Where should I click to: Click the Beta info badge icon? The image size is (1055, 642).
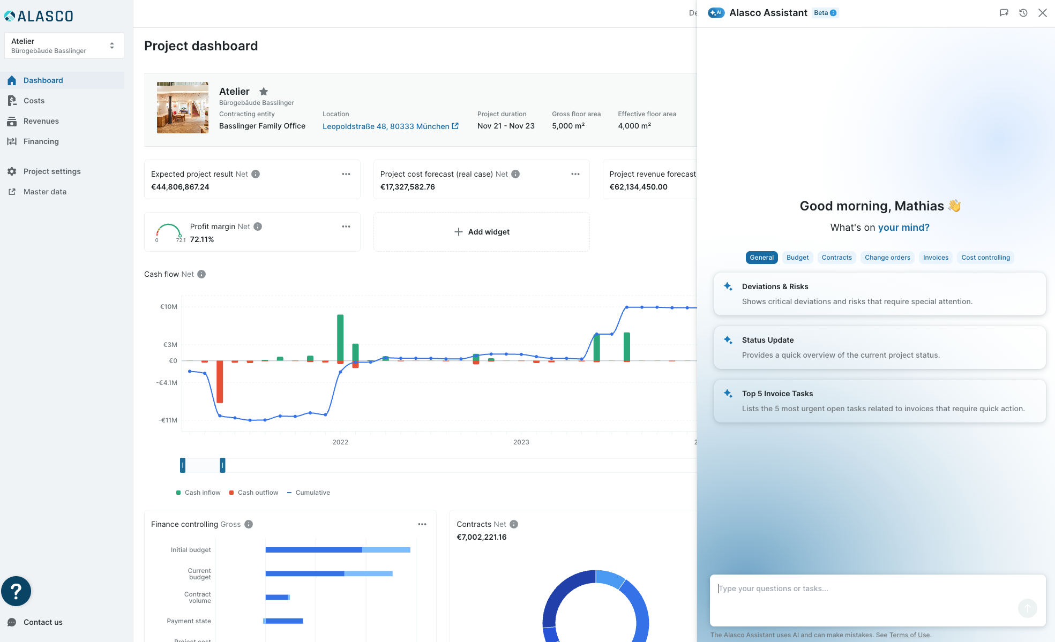[x=833, y=13]
